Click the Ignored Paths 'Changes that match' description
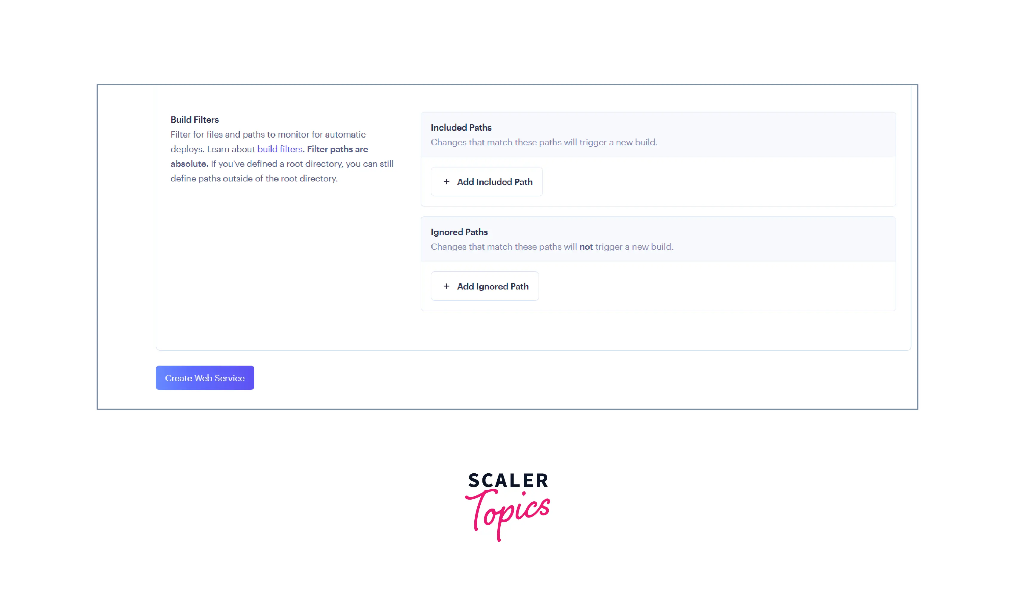 point(503,247)
